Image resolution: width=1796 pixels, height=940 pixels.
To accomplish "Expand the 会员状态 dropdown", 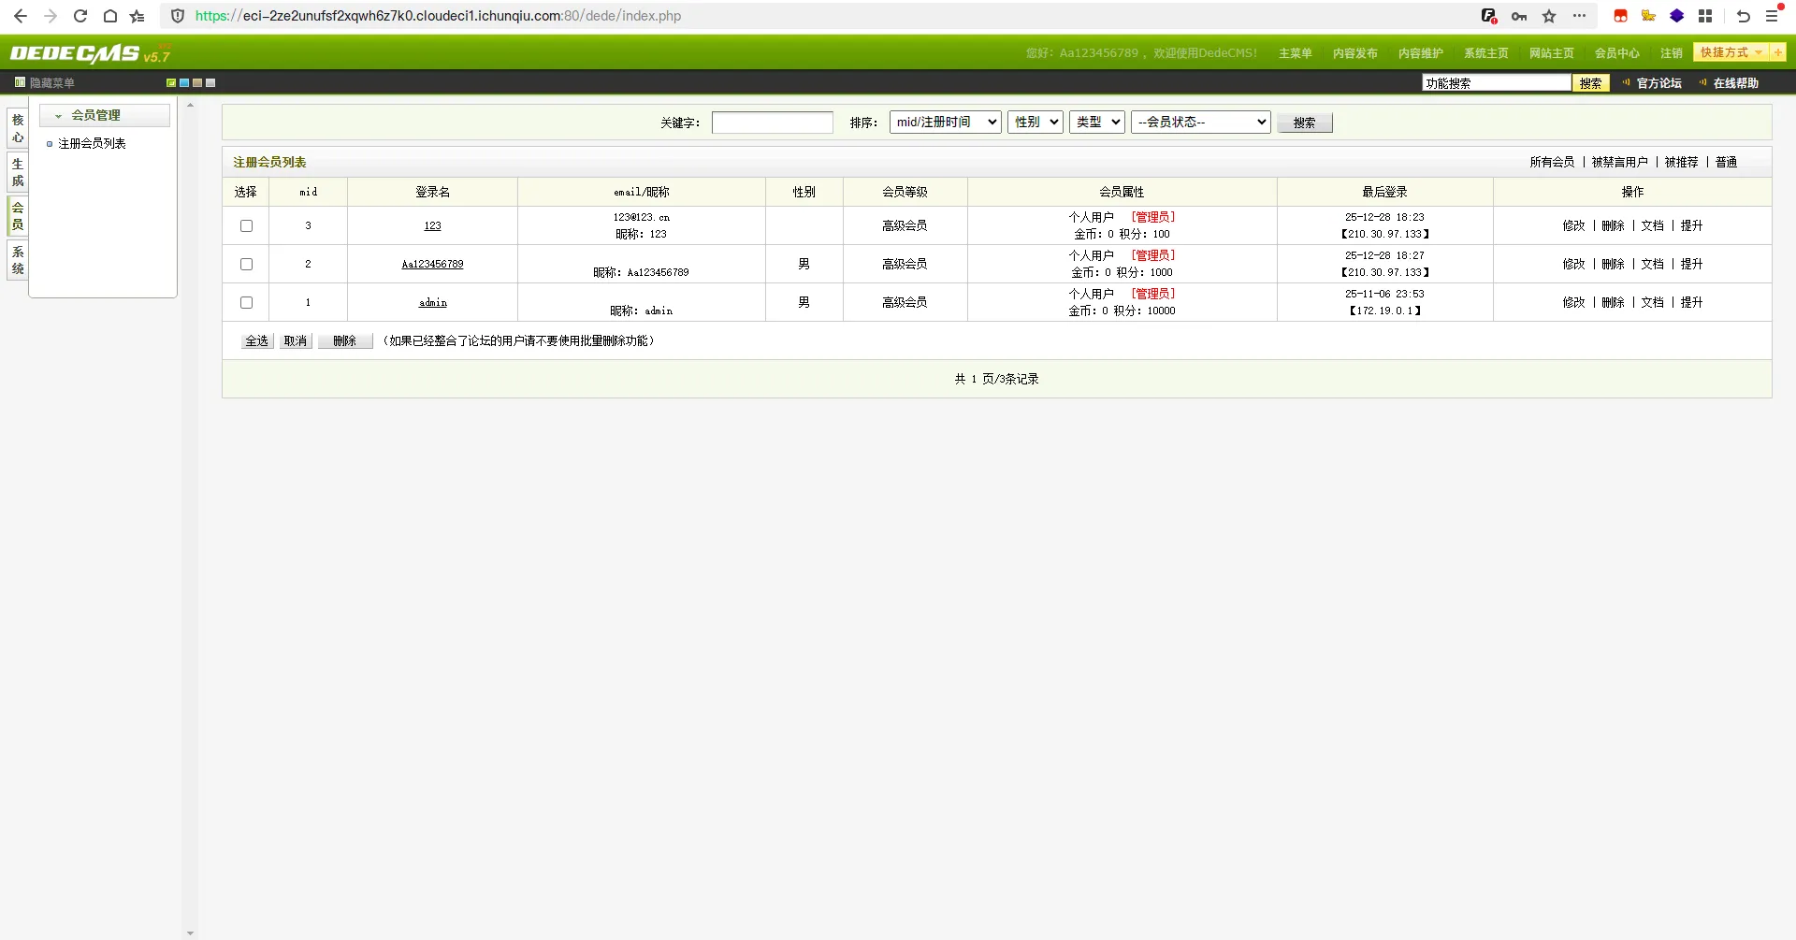I will [1200, 122].
